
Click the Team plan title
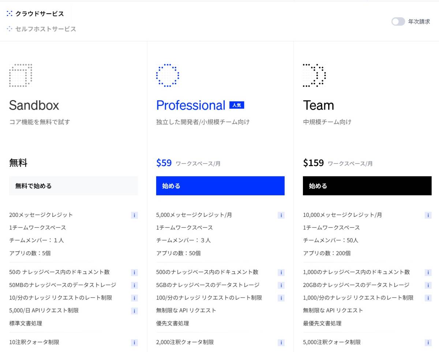319,105
